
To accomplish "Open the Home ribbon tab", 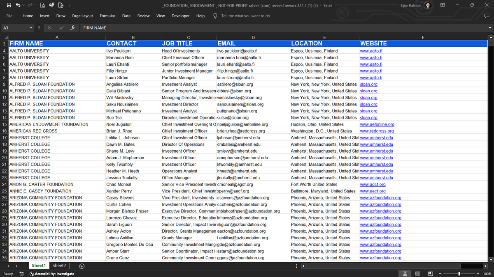I will [28, 16].
